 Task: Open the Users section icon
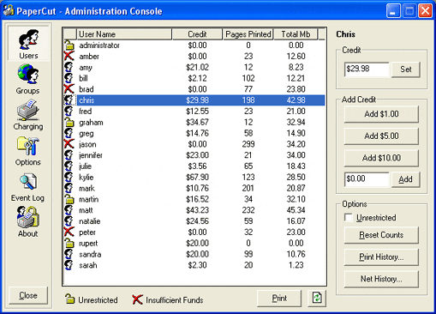(x=28, y=39)
